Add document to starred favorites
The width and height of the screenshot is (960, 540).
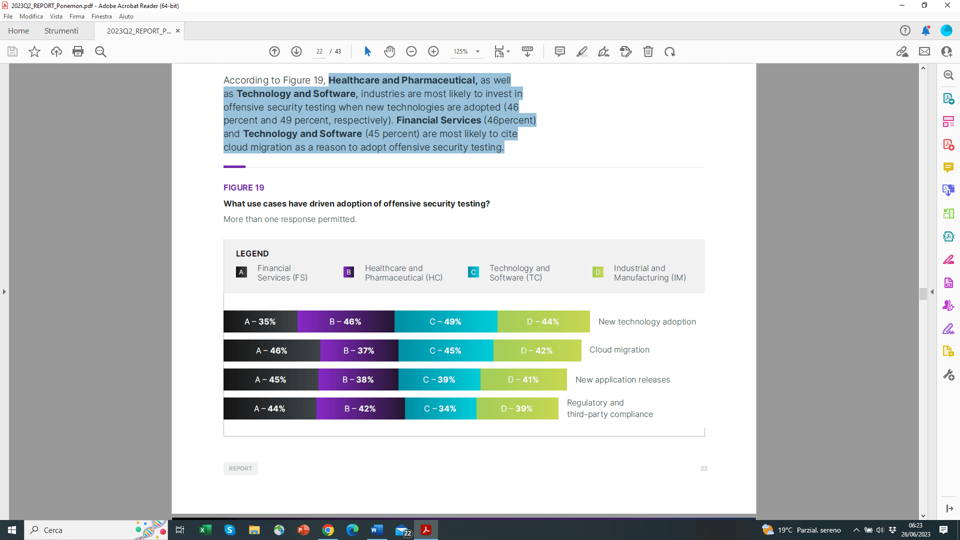click(x=34, y=51)
